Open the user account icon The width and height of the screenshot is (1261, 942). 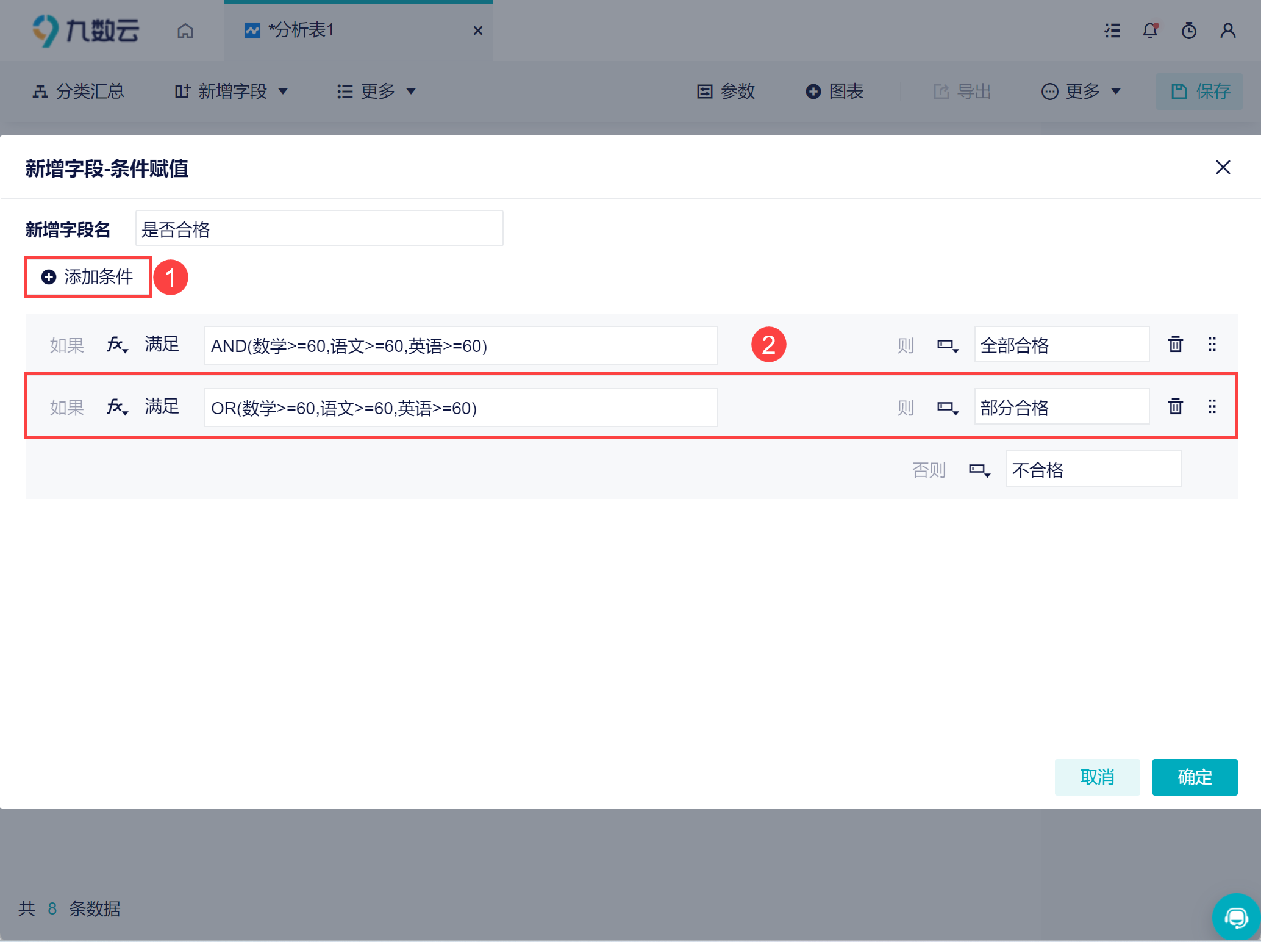(x=1227, y=31)
